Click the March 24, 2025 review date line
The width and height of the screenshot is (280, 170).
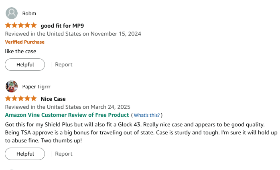[68, 107]
